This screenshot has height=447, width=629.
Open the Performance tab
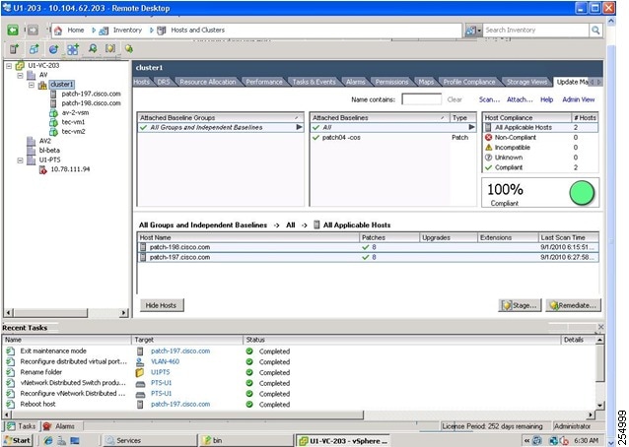(264, 82)
